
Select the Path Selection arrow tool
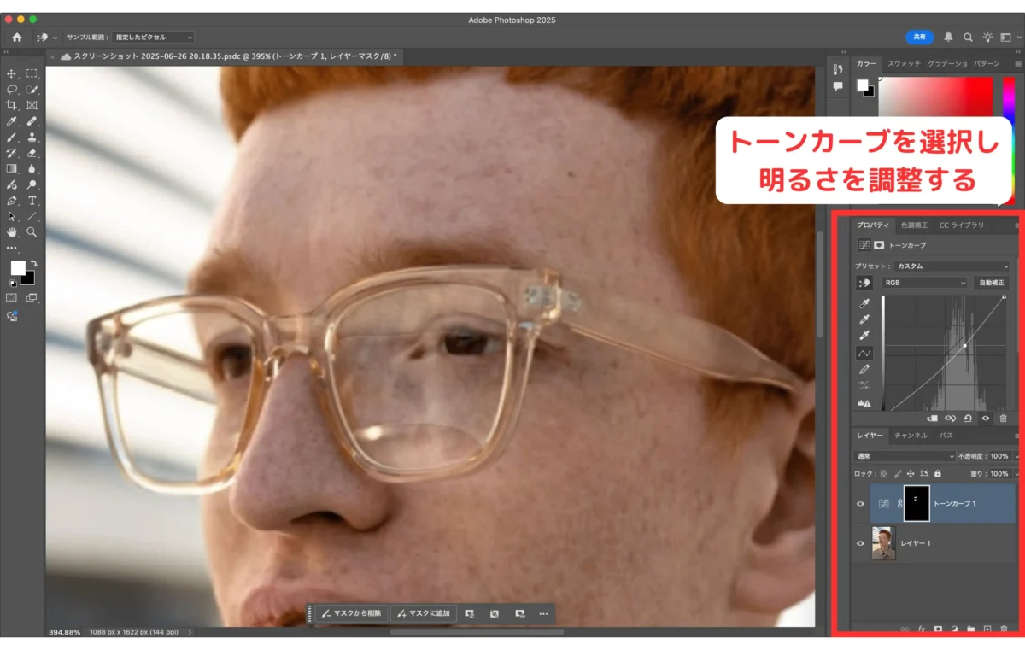(x=12, y=216)
